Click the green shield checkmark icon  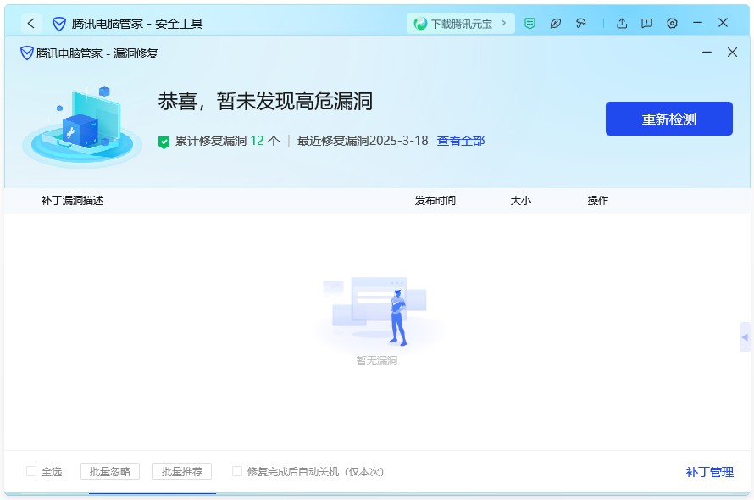point(164,142)
